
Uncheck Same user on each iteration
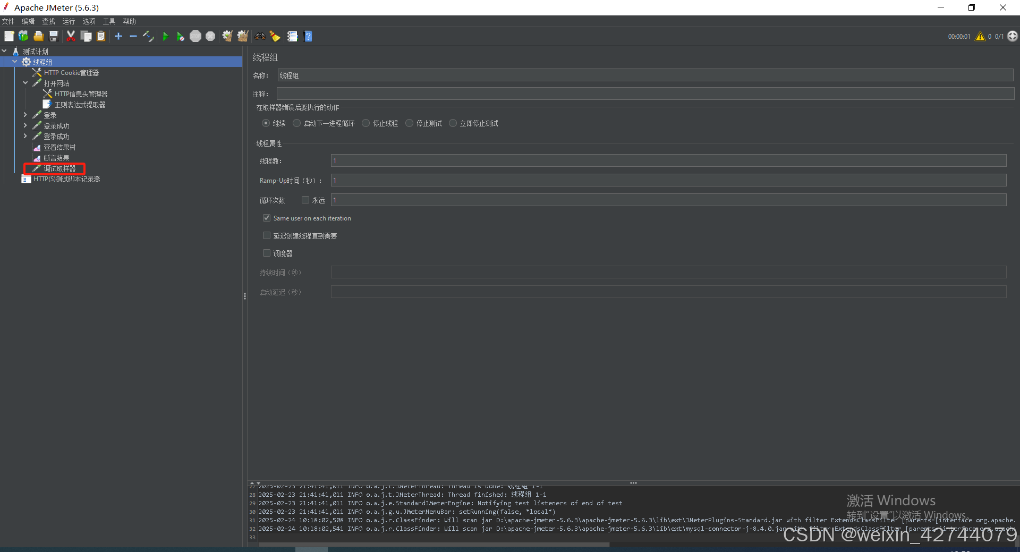tap(267, 218)
